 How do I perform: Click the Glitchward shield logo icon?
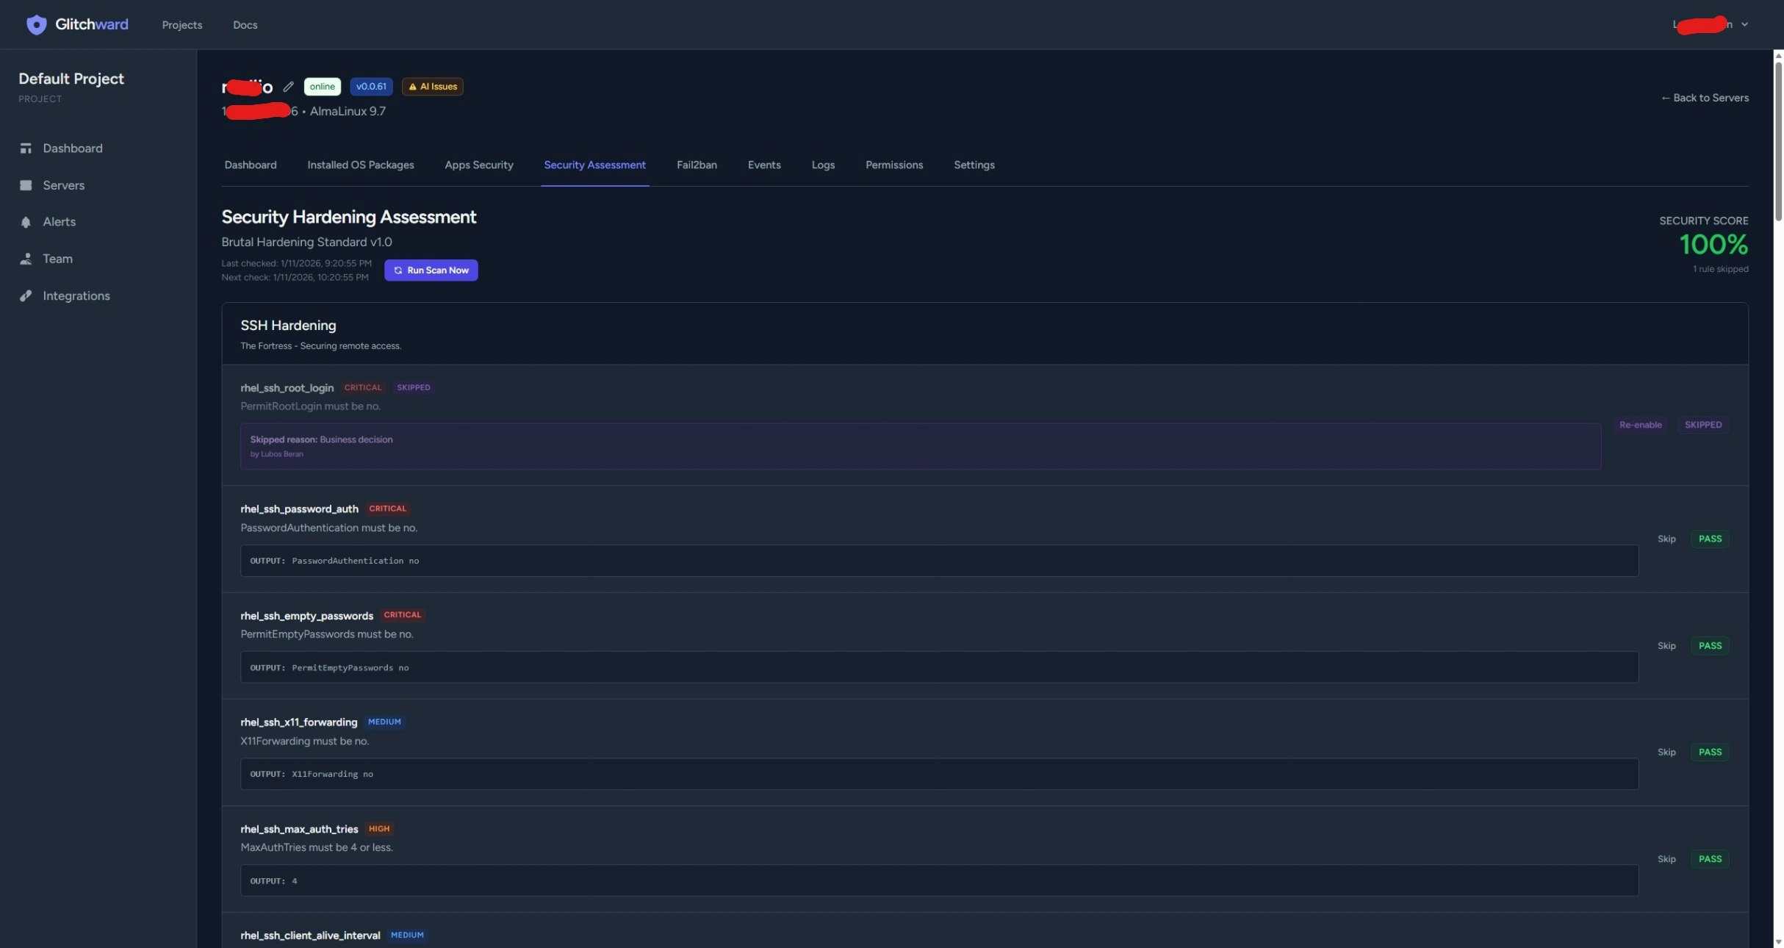point(36,24)
